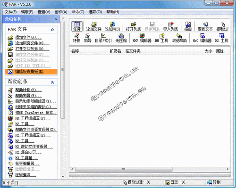The height and width of the screenshot is (188, 236).
Task: Open the 打开列表 toolbar button
Action: pyautogui.click(x=134, y=26)
